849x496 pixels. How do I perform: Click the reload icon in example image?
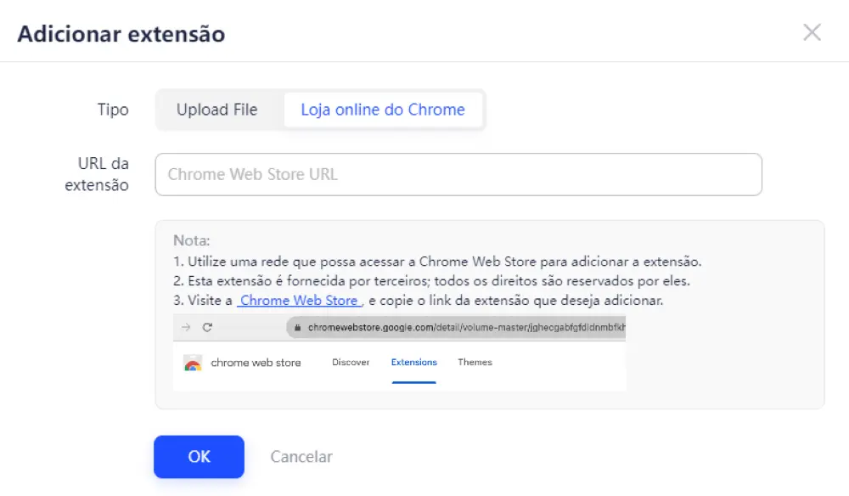[207, 327]
